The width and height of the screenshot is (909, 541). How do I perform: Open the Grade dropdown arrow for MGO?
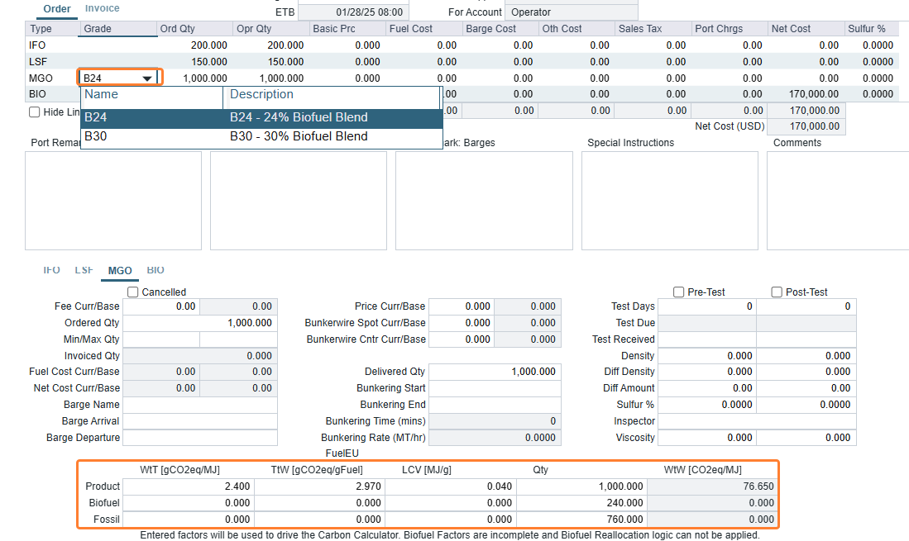tap(147, 78)
